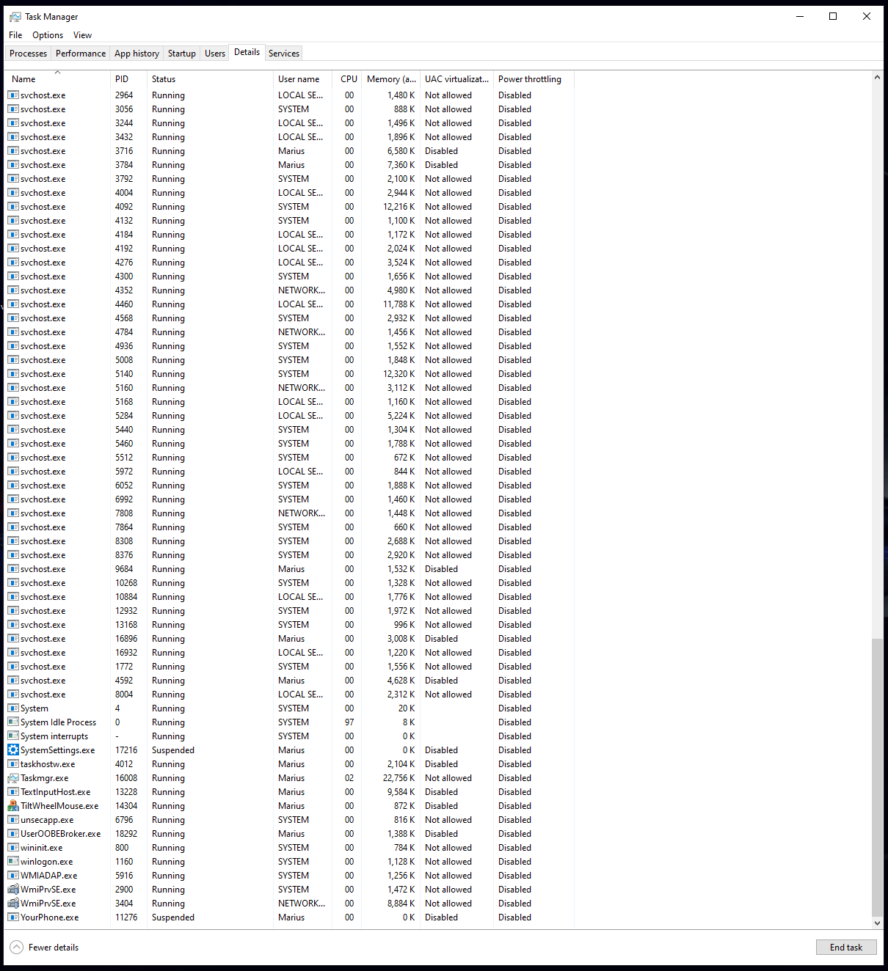Click the unsecapp.exe icon

click(13, 820)
